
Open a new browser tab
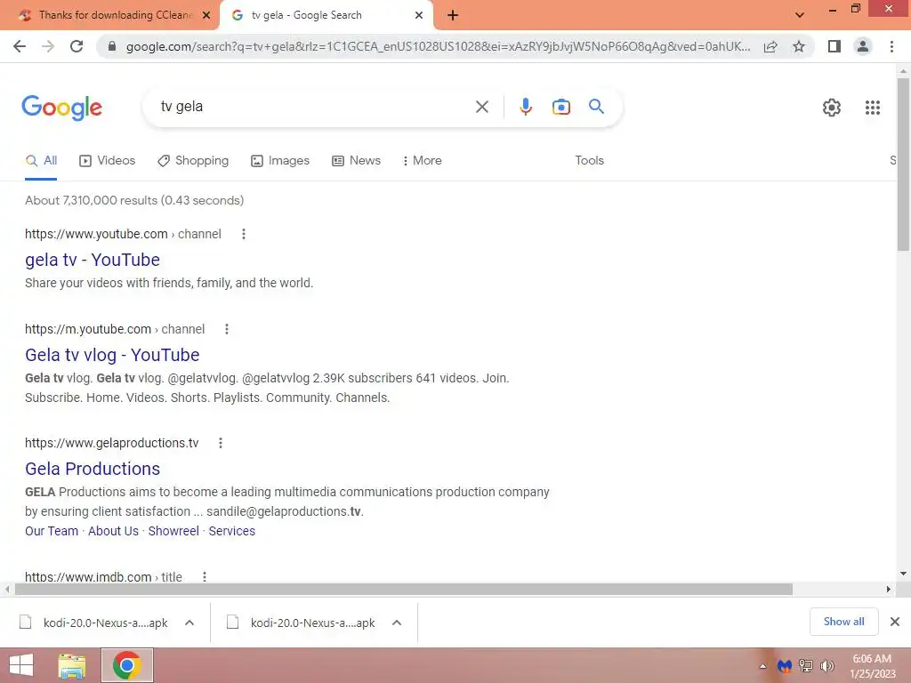point(453,15)
